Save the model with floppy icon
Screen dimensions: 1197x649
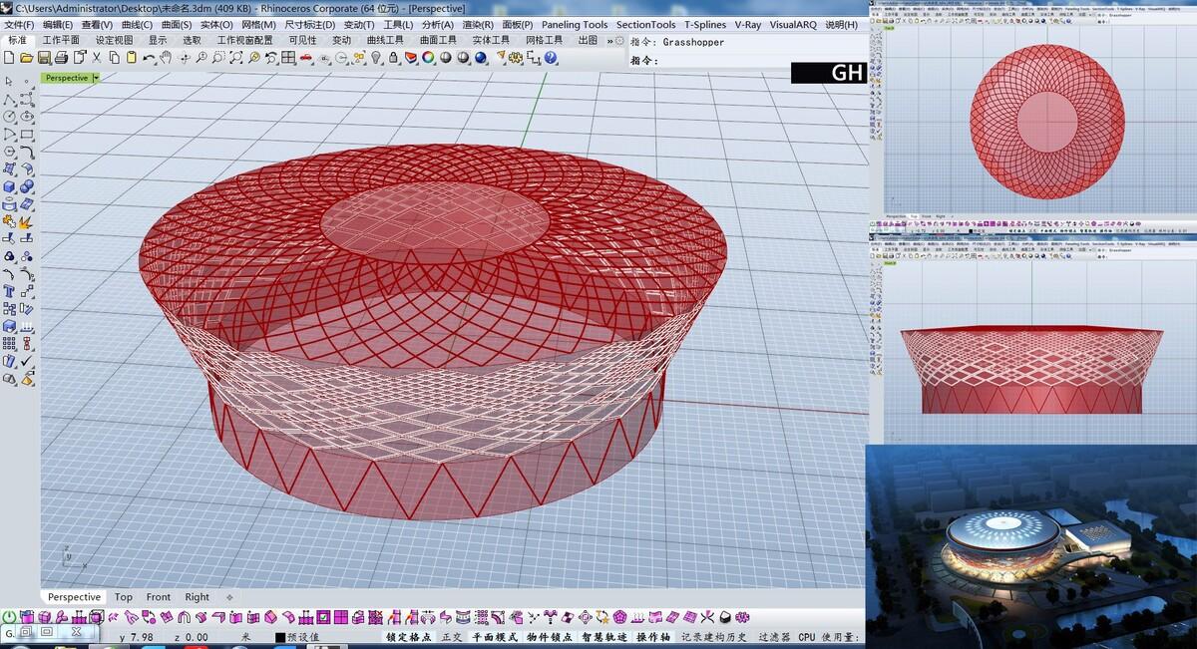point(44,58)
